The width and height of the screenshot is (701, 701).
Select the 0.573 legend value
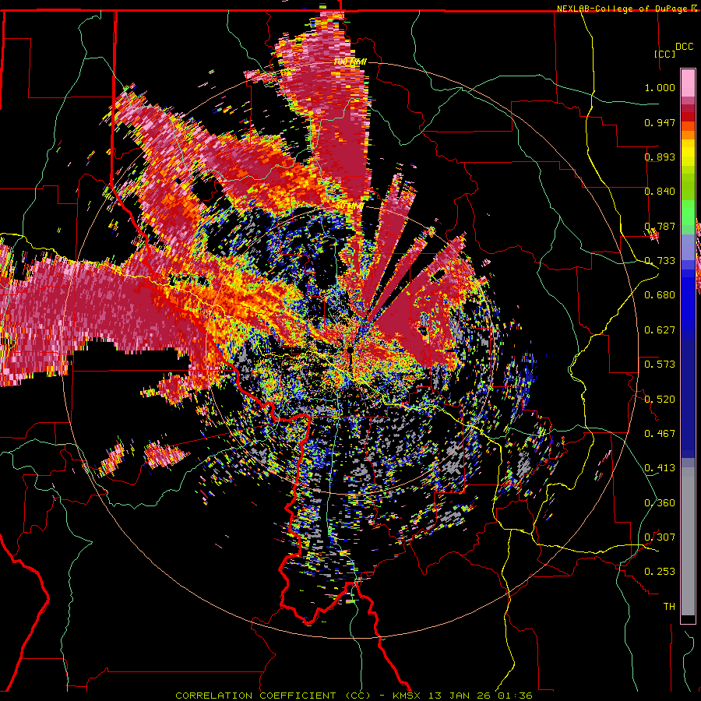click(x=660, y=365)
